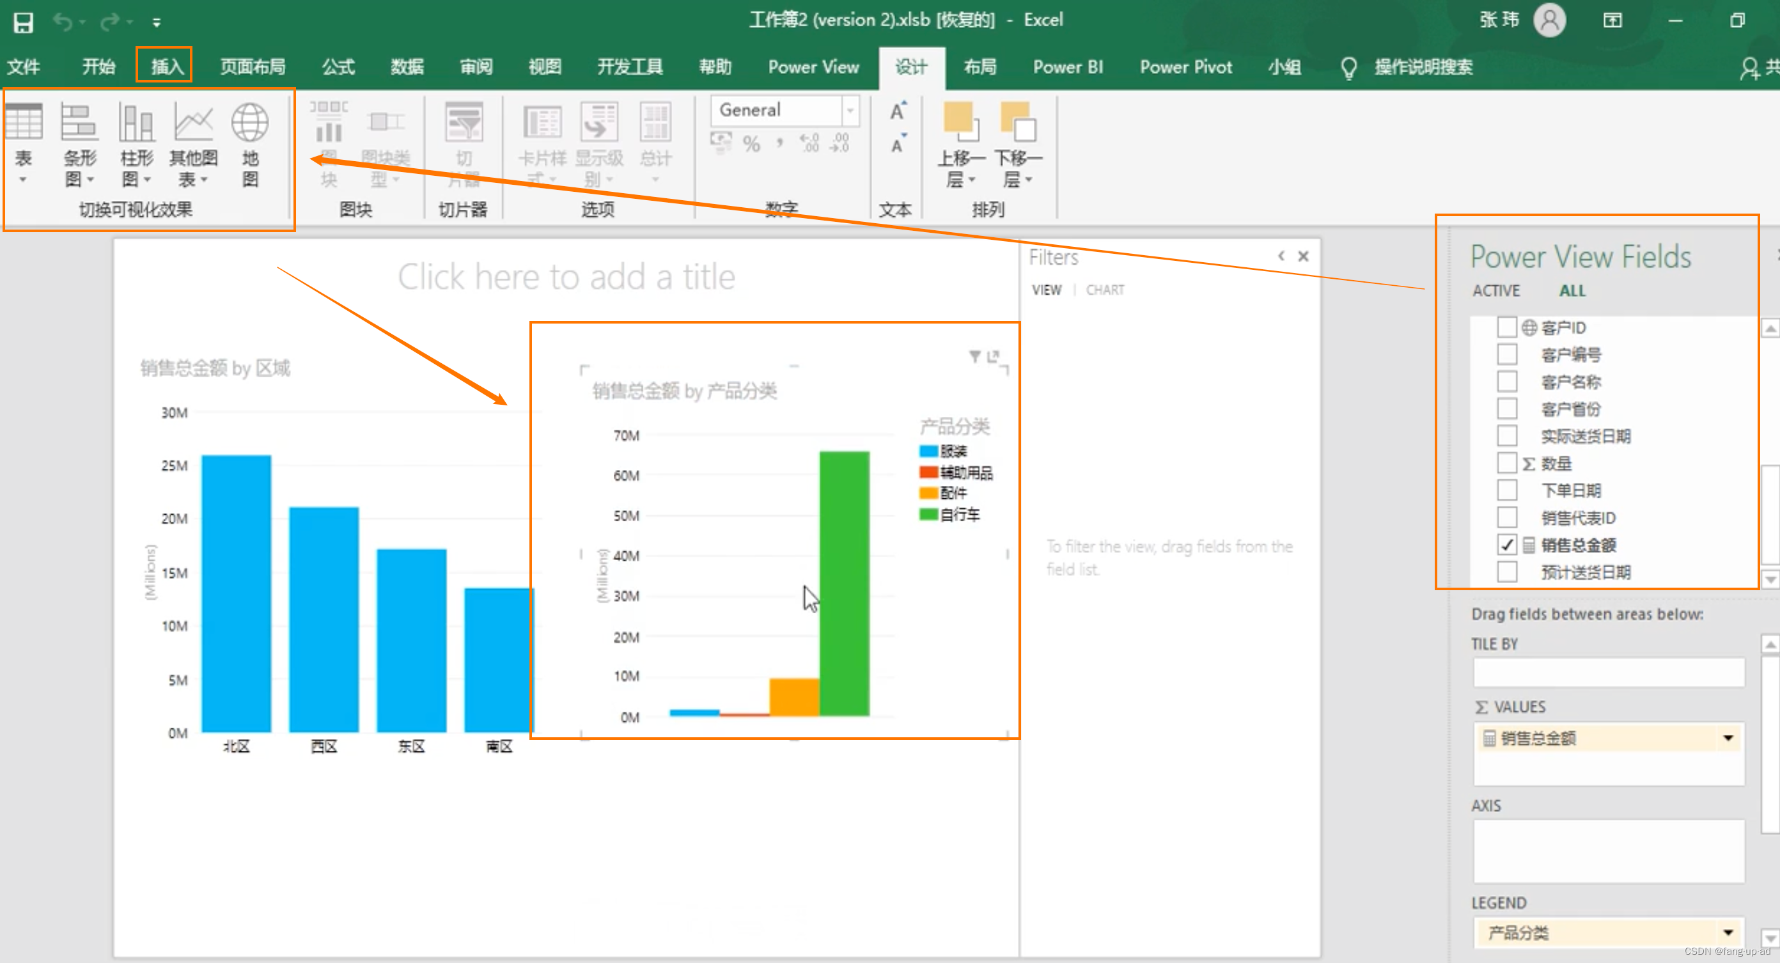This screenshot has width=1780, height=963.
Task: Check the 数量 field checkbox
Action: pyautogui.click(x=1507, y=463)
